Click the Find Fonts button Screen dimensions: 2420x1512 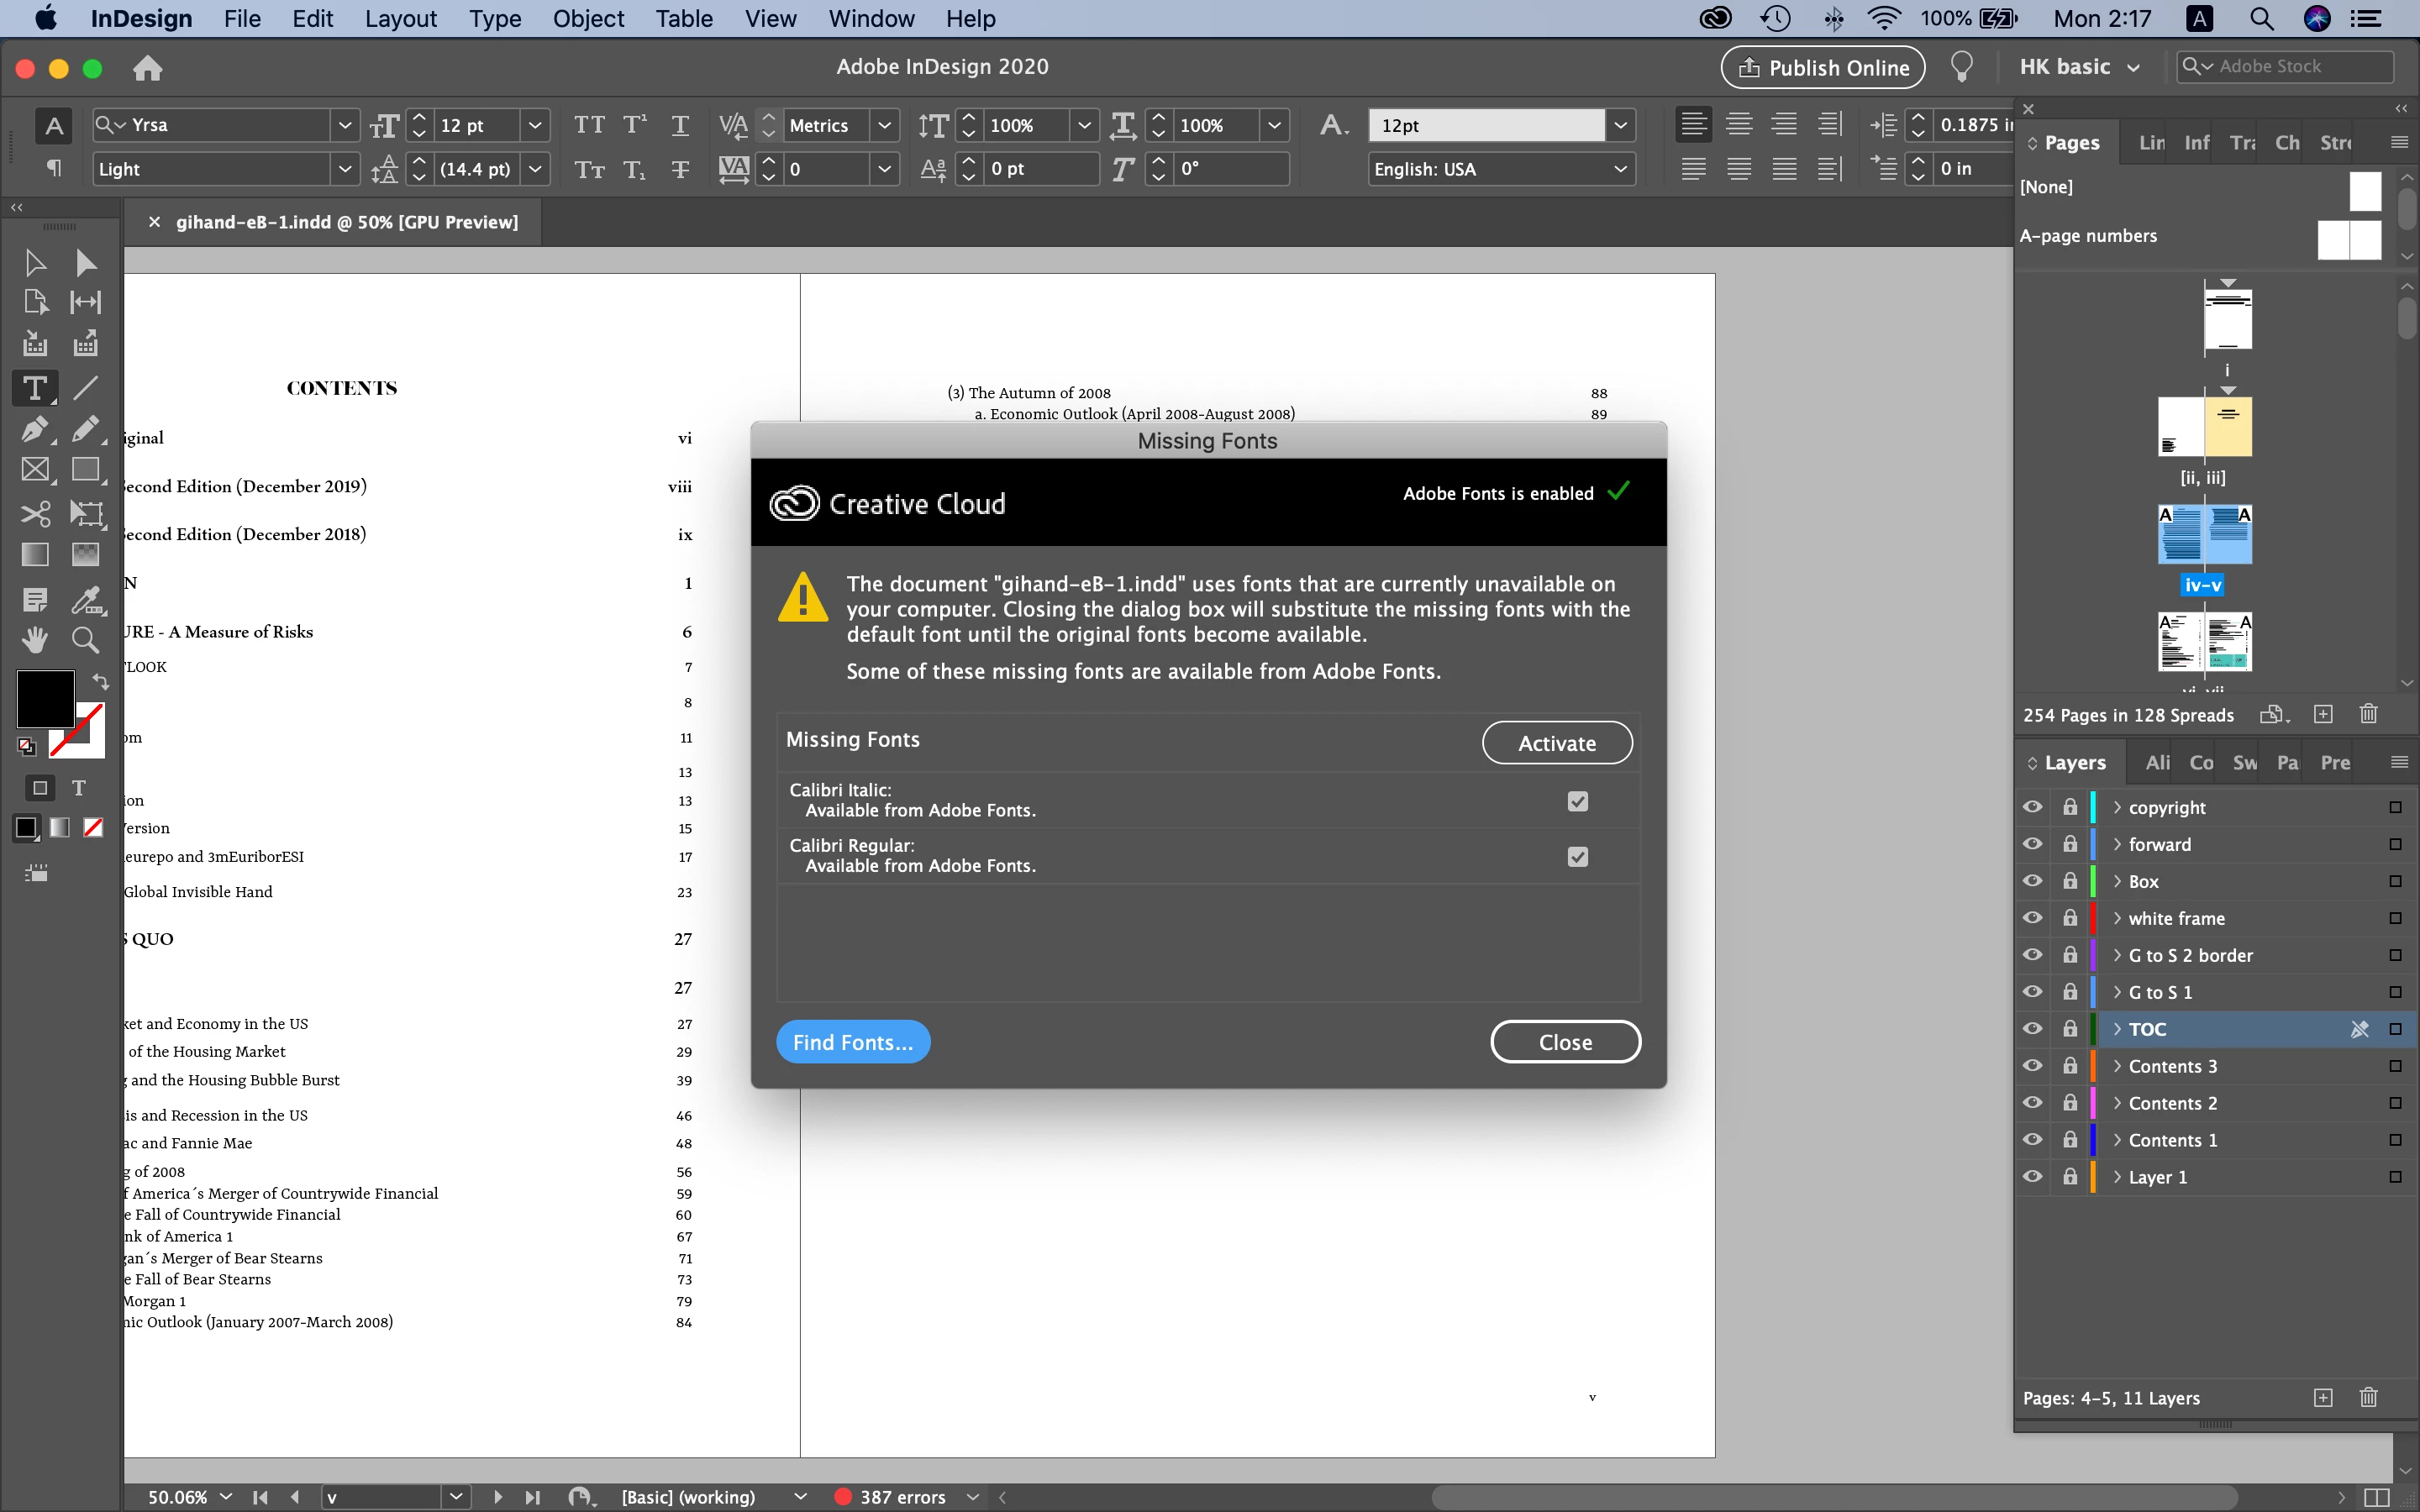[x=852, y=1042]
